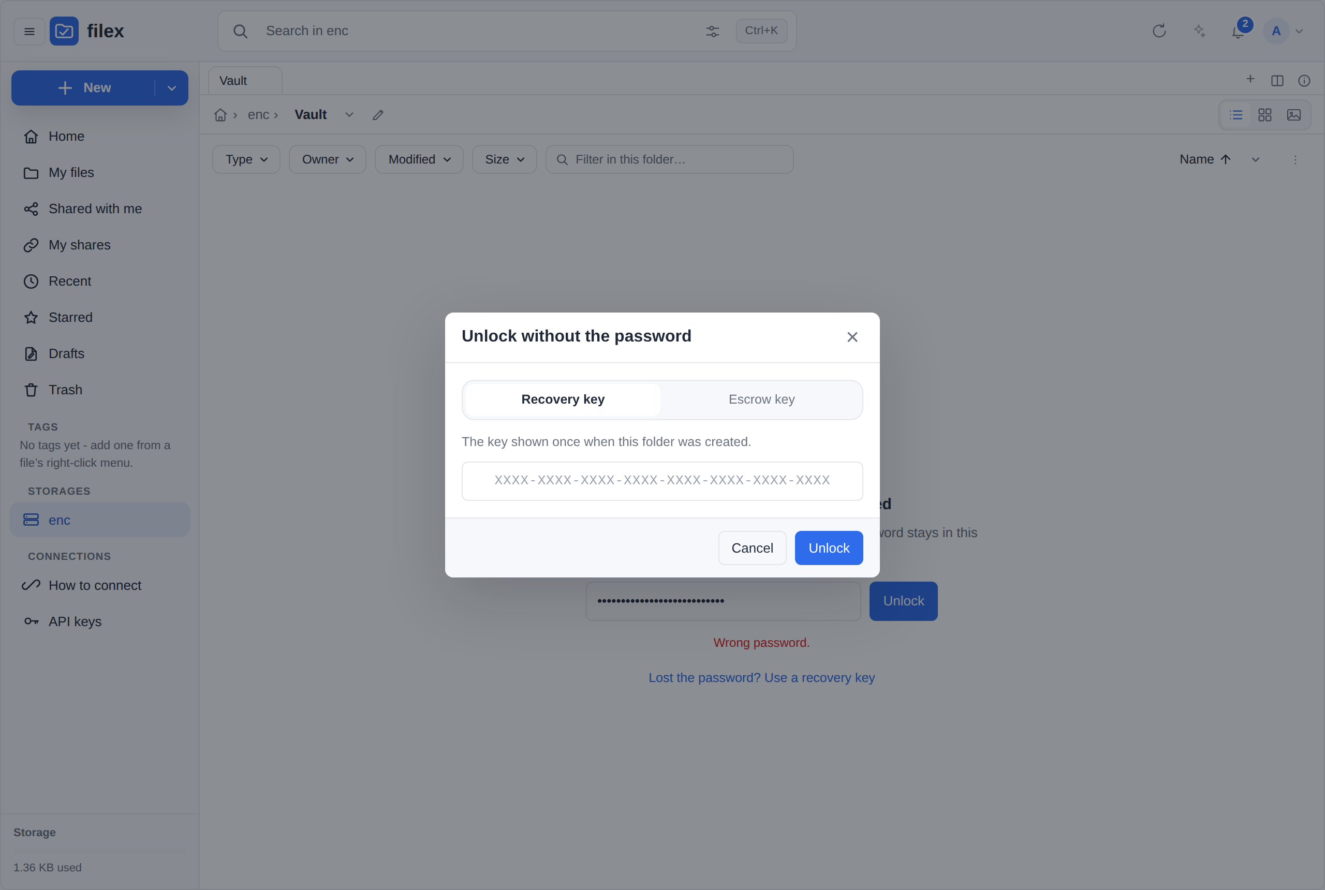Switch to grid view
Image resolution: width=1325 pixels, height=890 pixels.
click(x=1265, y=115)
